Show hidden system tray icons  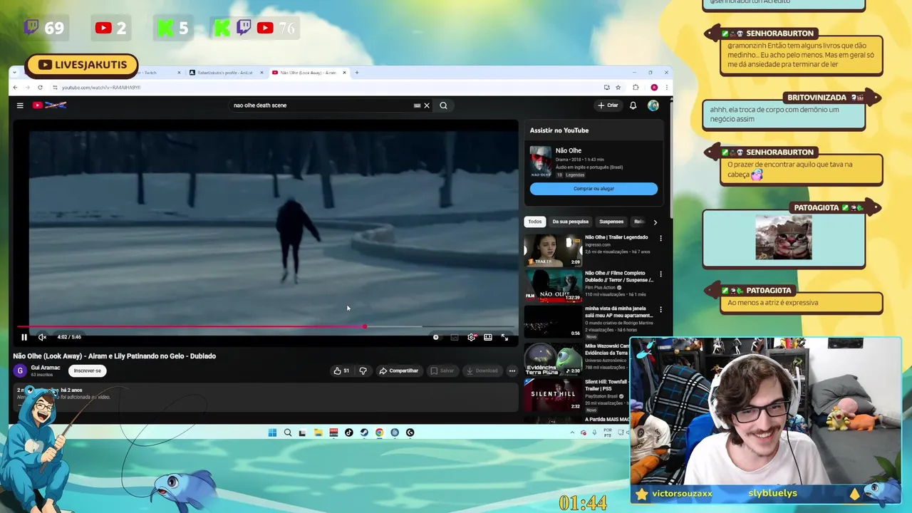pyautogui.click(x=571, y=432)
